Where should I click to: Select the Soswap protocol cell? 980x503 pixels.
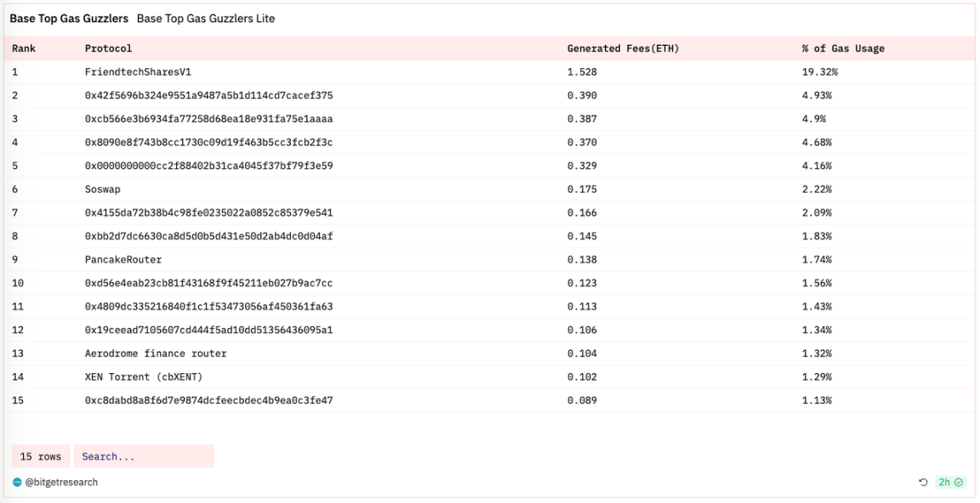click(x=102, y=189)
